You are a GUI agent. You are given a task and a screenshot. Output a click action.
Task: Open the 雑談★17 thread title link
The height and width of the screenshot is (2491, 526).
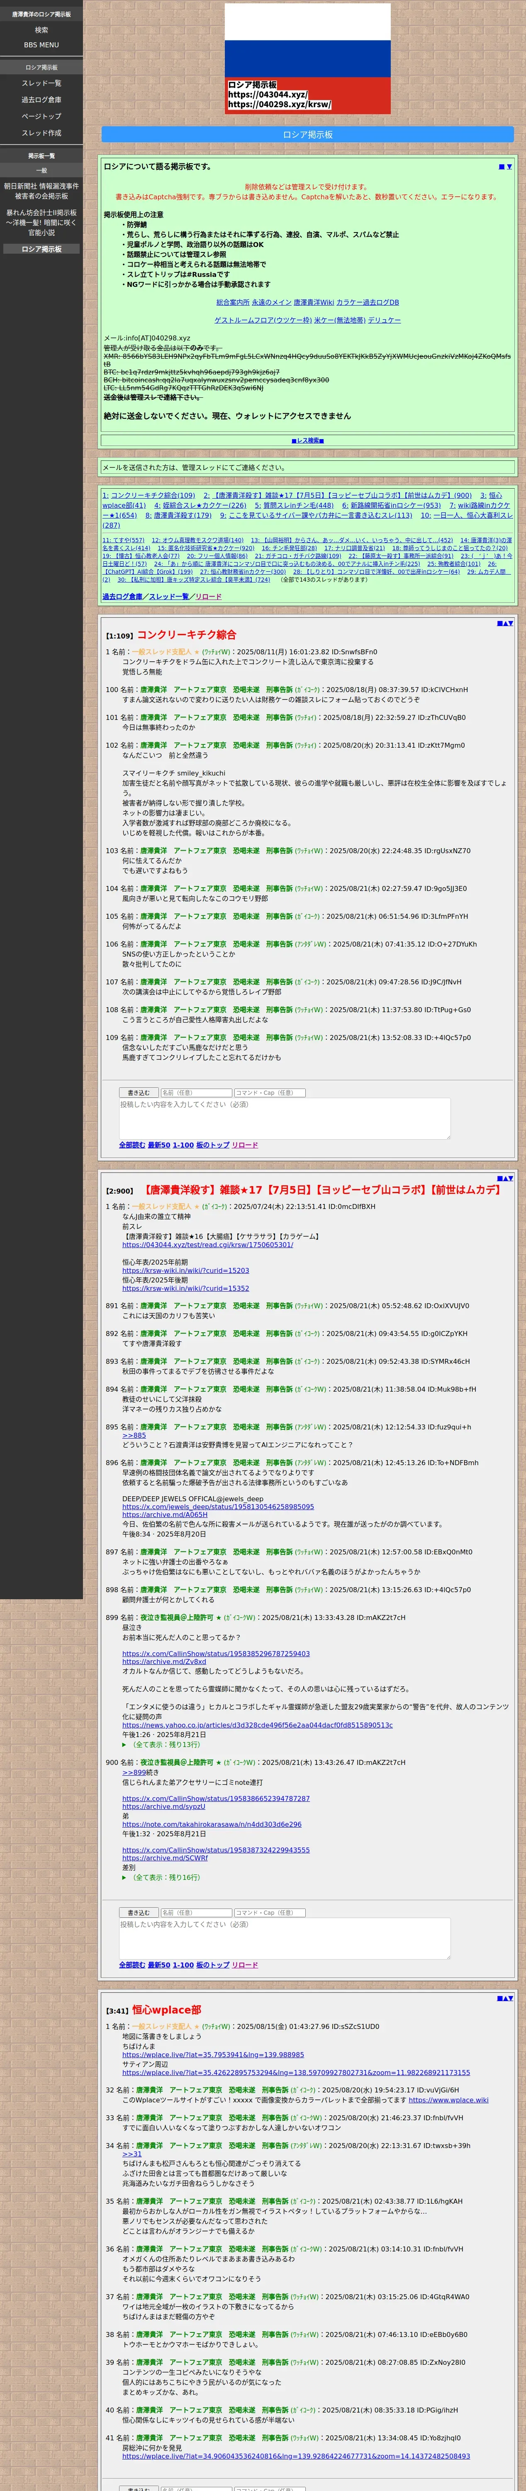[321, 1190]
